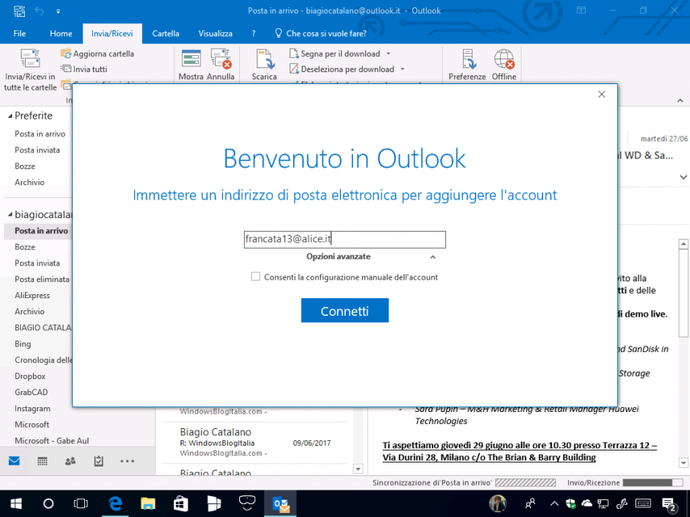The image size is (690, 517).
Task: Click the message list scroll down arrow
Action: click(x=358, y=469)
